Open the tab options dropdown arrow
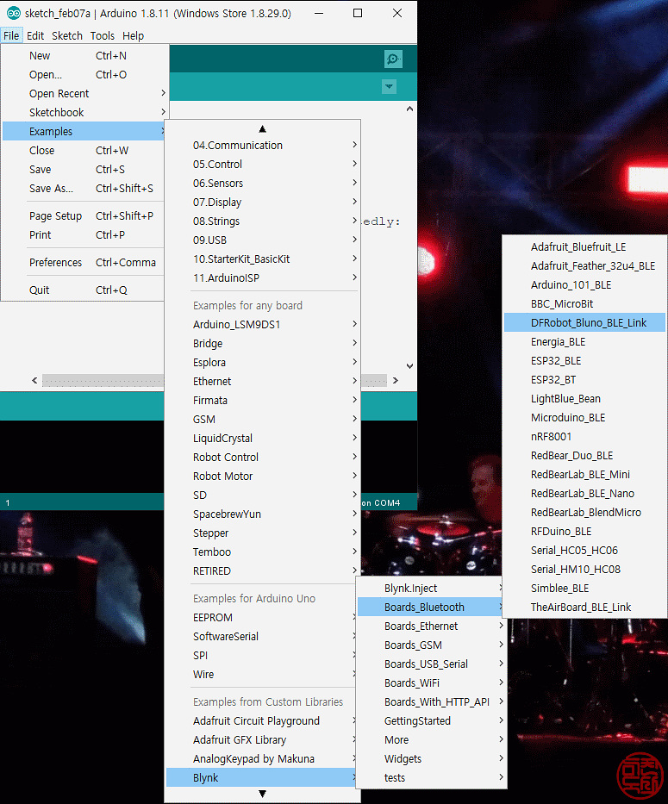The height and width of the screenshot is (804, 668). point(389,86)
